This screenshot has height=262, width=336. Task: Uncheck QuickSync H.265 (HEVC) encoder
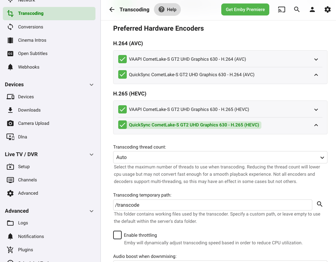pos(122,125)
